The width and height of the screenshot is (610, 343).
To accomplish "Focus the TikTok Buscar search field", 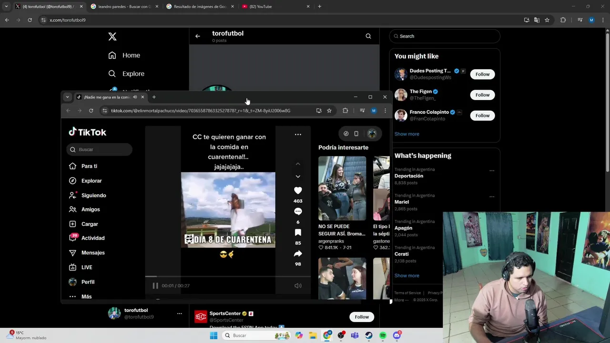I will coord(100,150).
